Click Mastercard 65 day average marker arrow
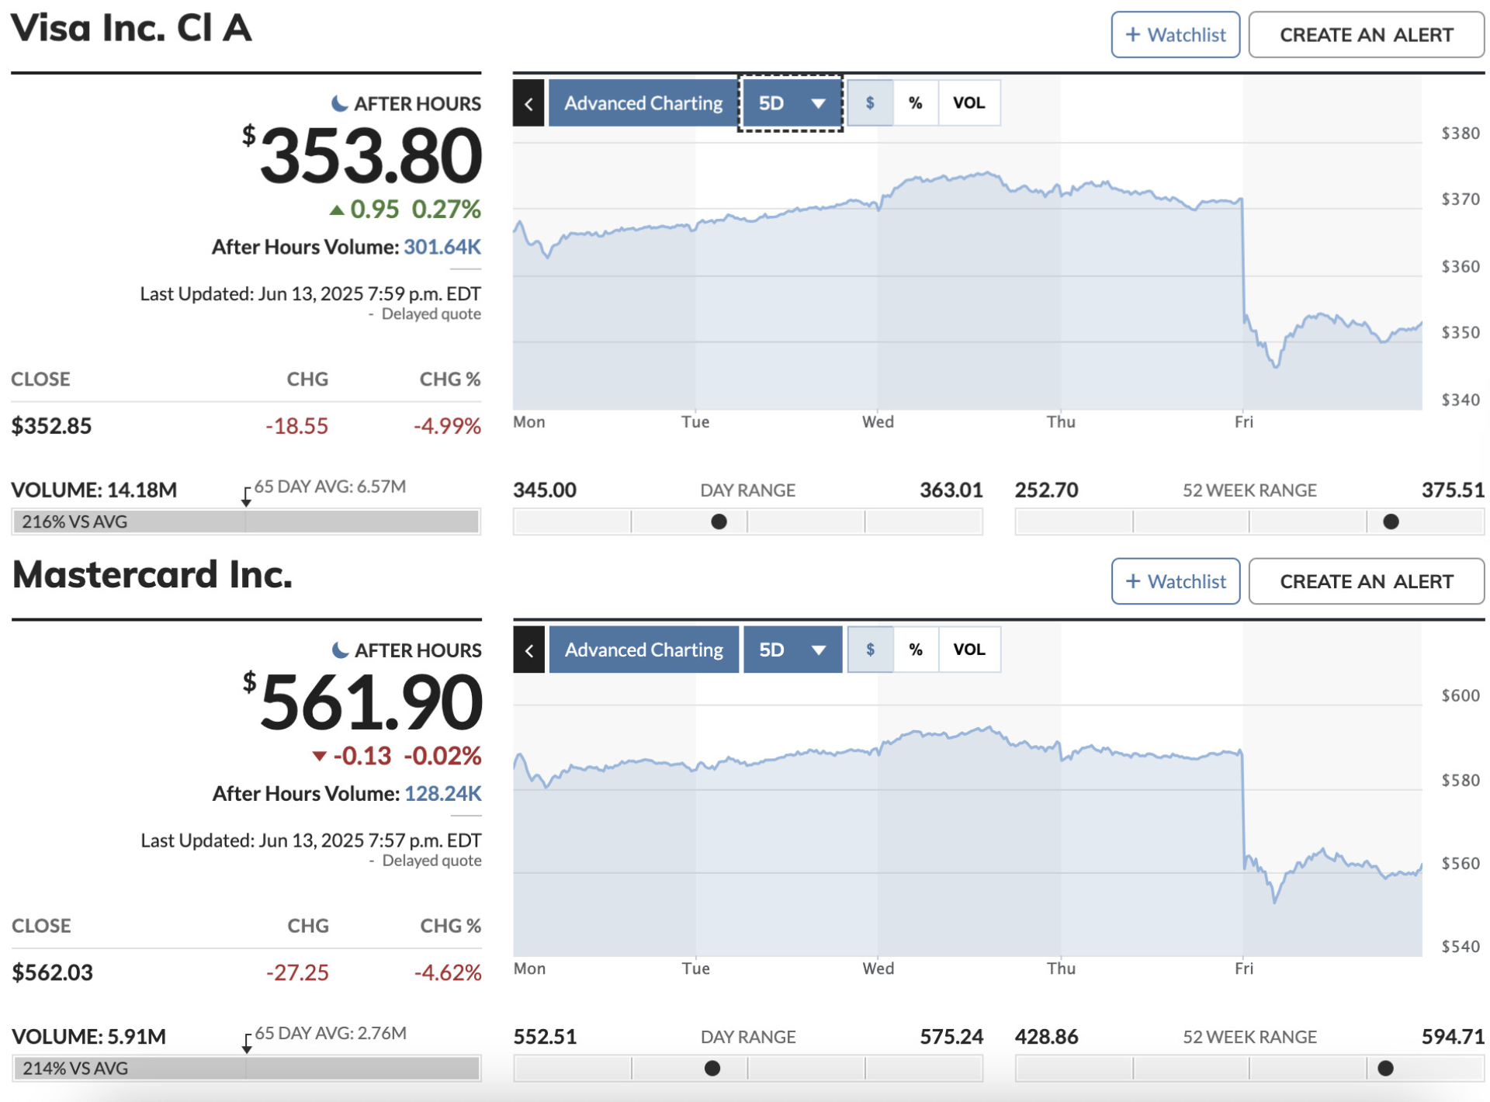This screenshot has height=1102, width=1490. click(x=247, y=1044)
